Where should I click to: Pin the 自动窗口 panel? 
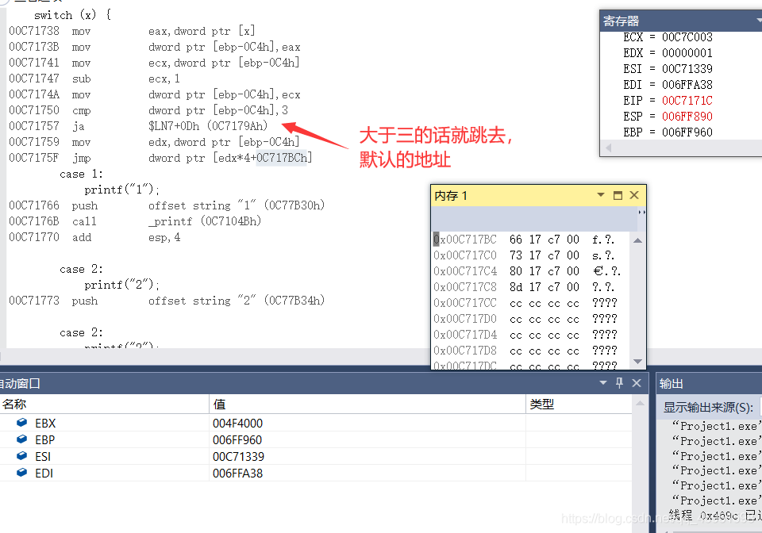pos(620,382)
